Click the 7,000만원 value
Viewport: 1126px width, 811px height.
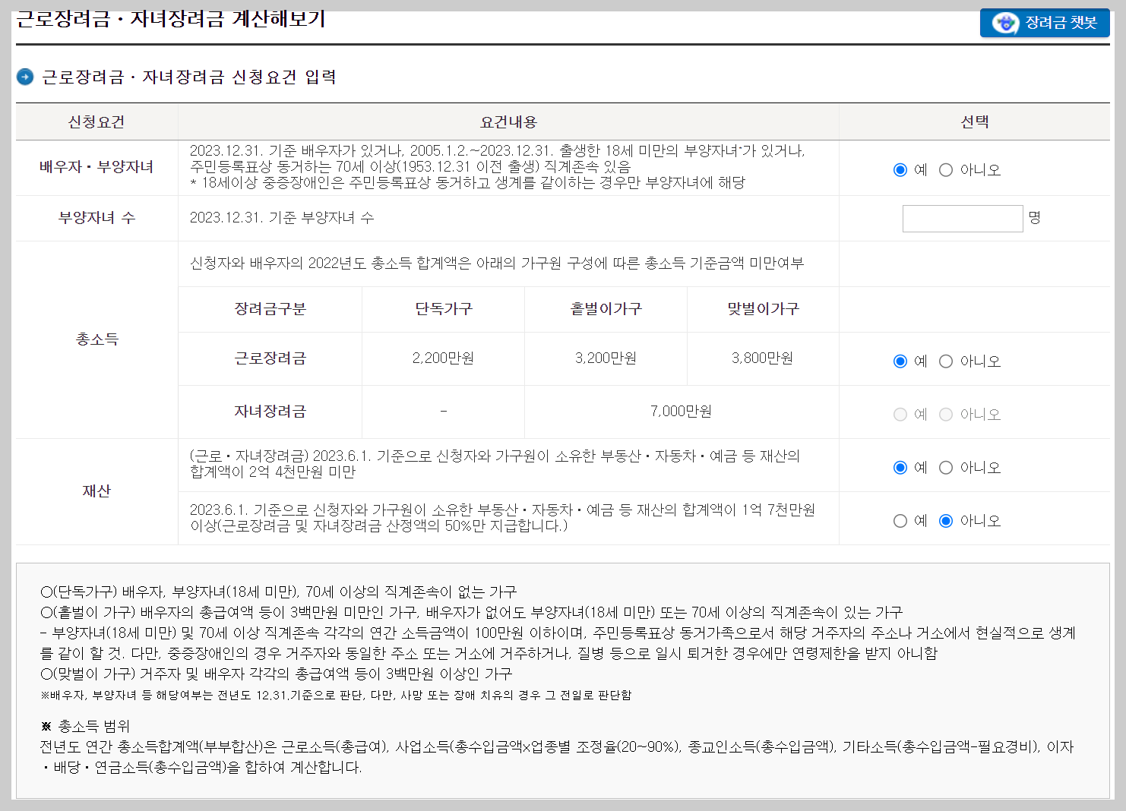click(x=681, y=412)
